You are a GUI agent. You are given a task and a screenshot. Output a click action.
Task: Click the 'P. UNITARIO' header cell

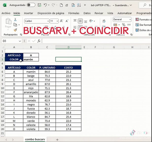coord(47,68)
